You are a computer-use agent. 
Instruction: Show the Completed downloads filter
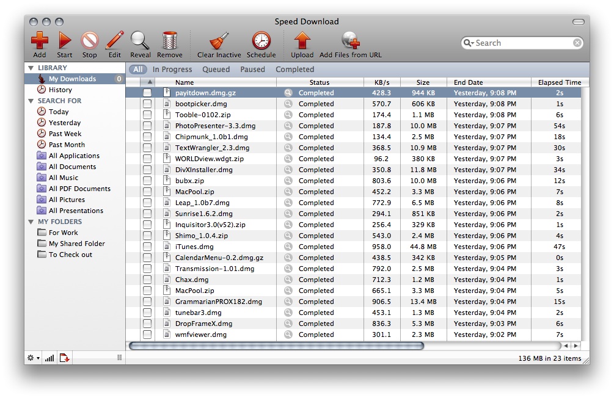click(295, 69)
